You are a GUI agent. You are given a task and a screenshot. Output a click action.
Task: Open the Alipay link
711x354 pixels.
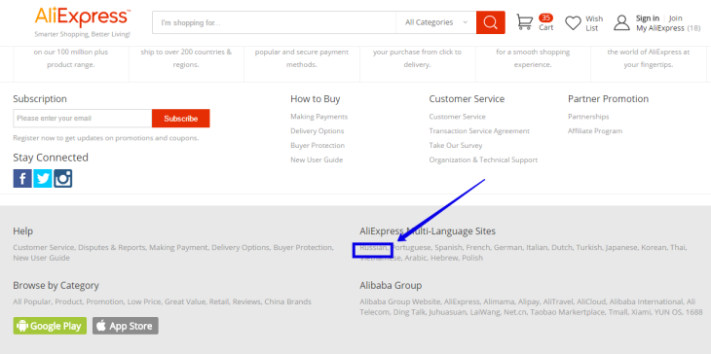tap(529, 301)
